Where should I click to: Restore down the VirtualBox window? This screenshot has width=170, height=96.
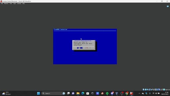click(x=162, y=1)
